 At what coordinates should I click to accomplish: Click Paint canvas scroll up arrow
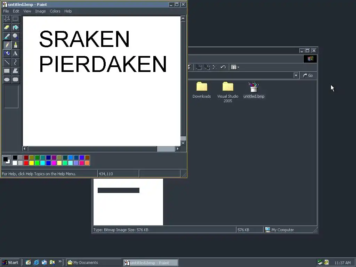[x=183, y=18]
